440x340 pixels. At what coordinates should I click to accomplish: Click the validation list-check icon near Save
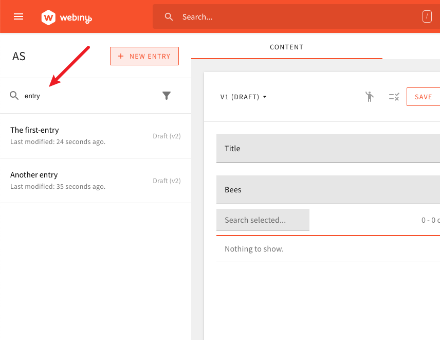click(x=394, y=97)
